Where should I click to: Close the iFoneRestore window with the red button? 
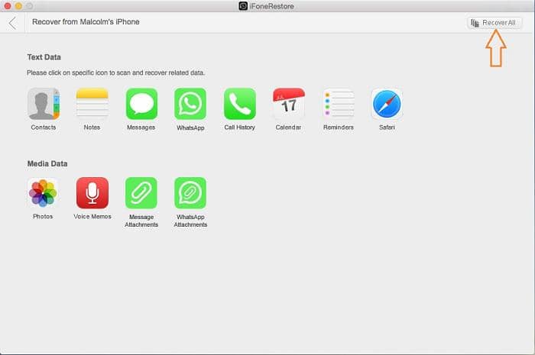click(x=8, y=6)
